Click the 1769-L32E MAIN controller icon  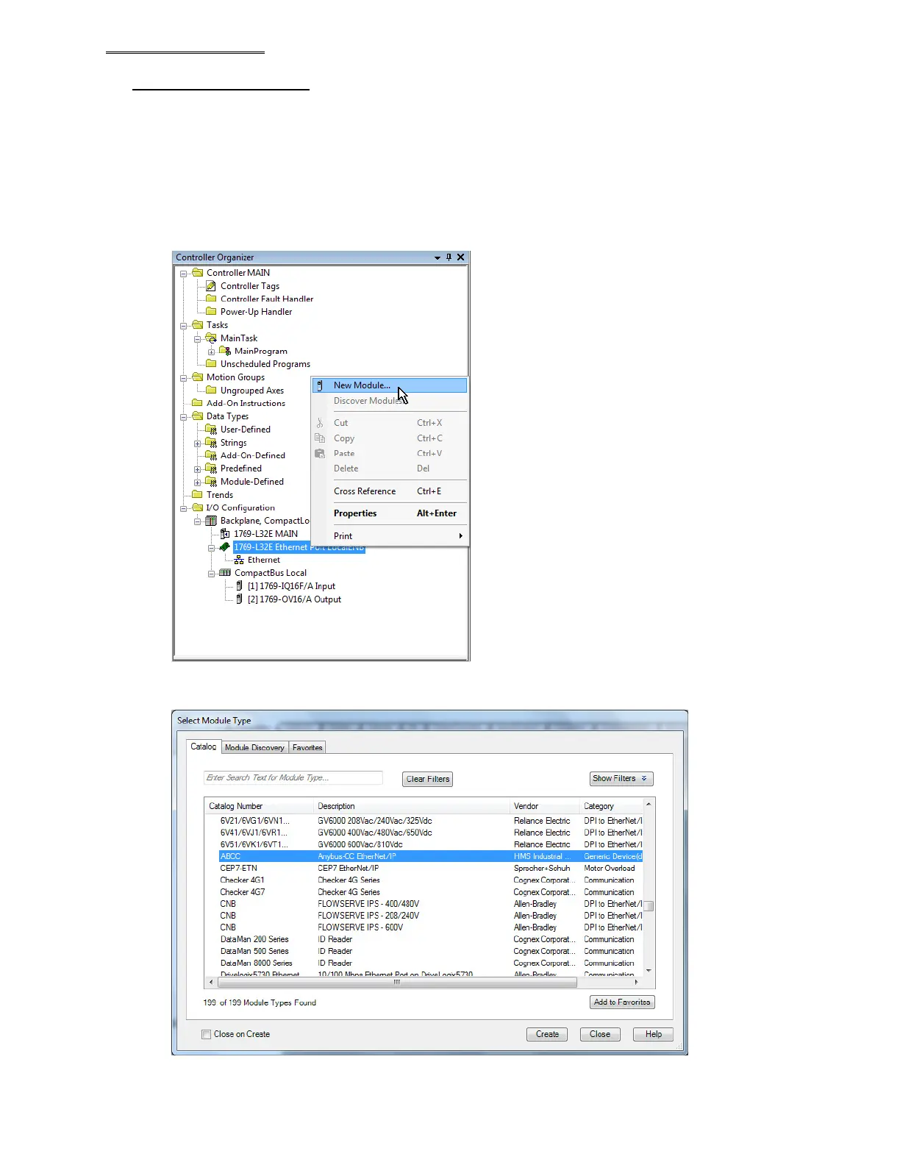(225, 534)
